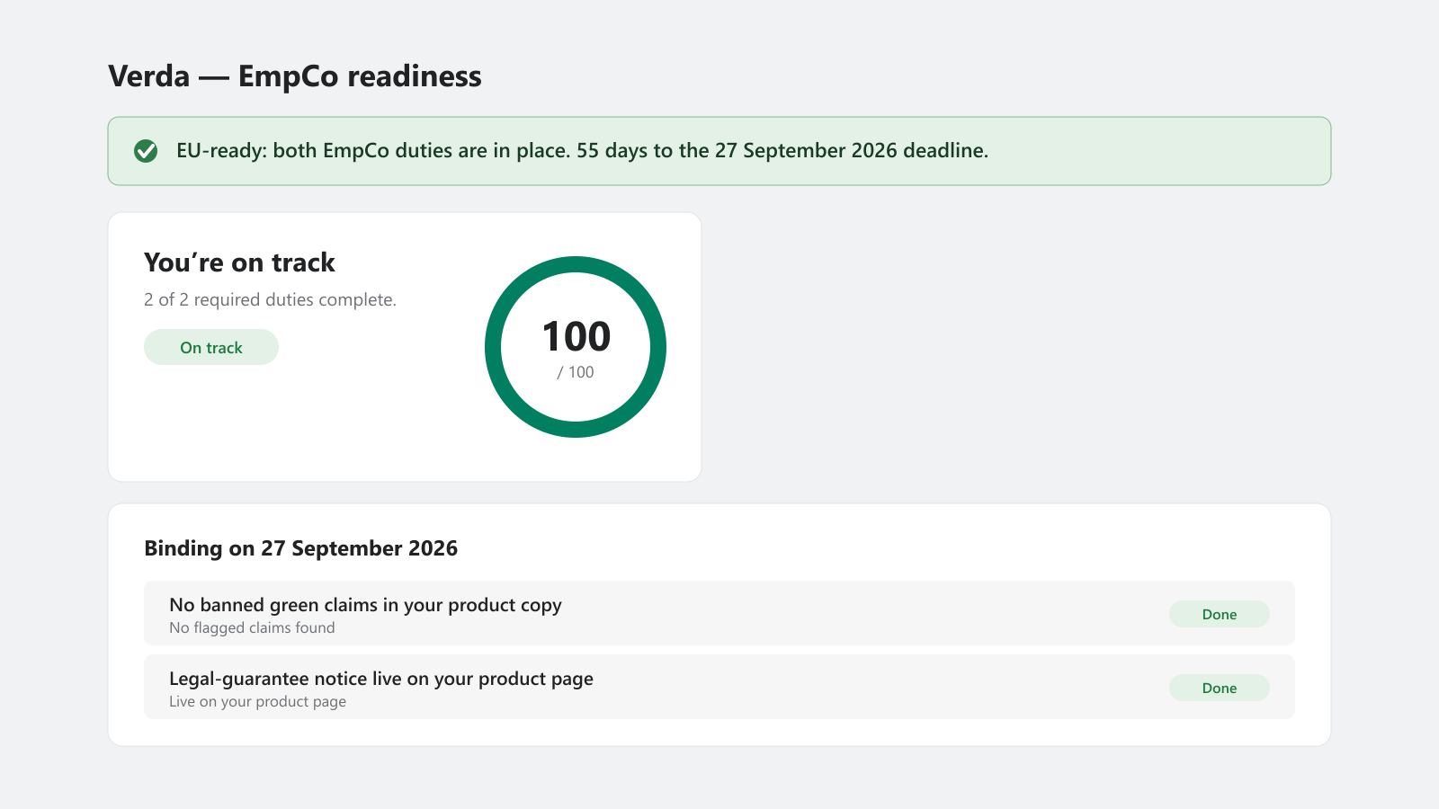Click the 2 of 2 required duties text
This screenshot has width=1439, height=809.
pos(270,299)
